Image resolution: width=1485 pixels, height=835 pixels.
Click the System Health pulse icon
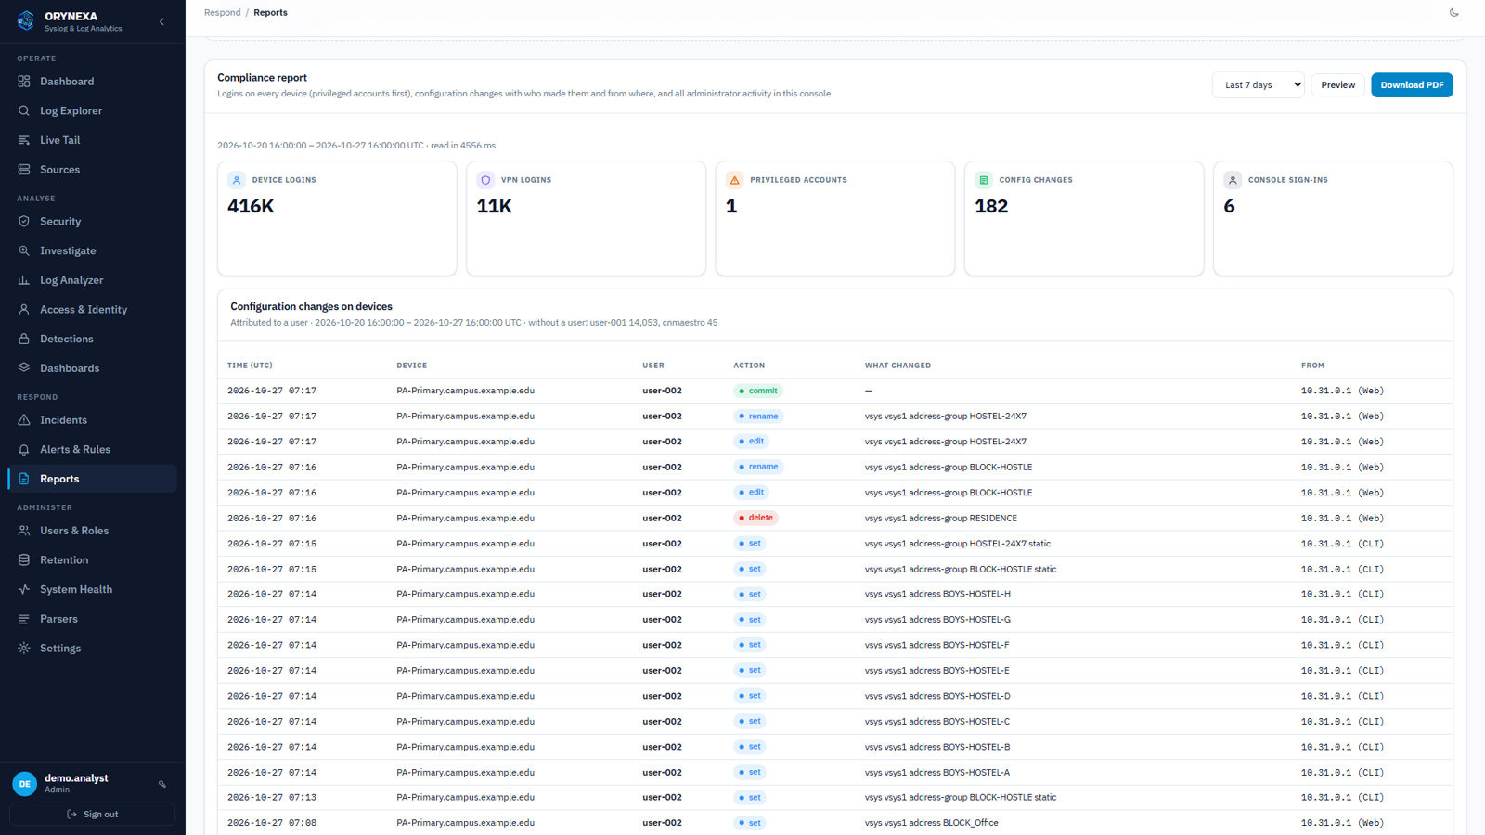coord(24,589)
